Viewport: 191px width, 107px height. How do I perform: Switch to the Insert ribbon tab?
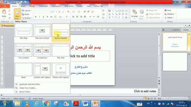coord(23,6)
